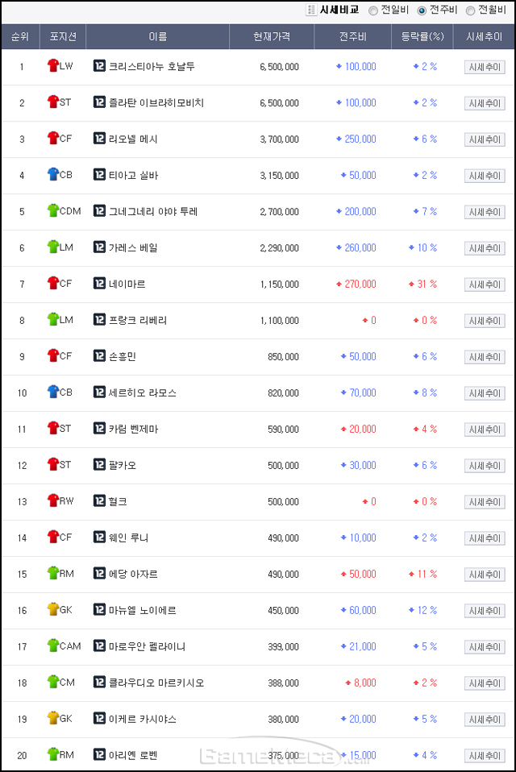This screenshot has width=516, height=772.
Task: Open 시세추이 for 아리옌 로벤
Action: (x=485, y=756)
